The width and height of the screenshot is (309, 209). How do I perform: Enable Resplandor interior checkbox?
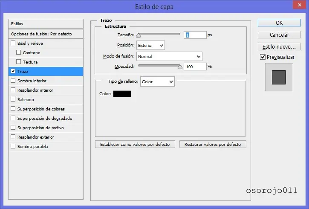click(x=13, y=90)
